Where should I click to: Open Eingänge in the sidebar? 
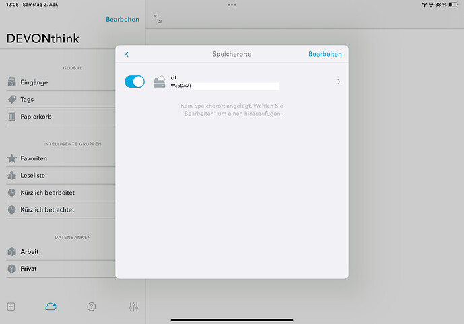61,82
